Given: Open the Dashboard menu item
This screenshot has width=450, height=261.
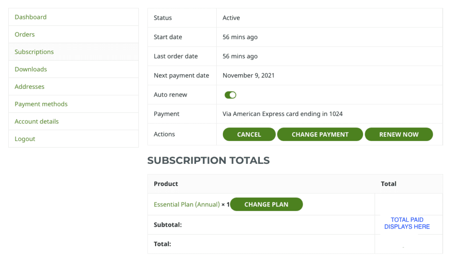Looking at the screenshot, I should 30,17.
